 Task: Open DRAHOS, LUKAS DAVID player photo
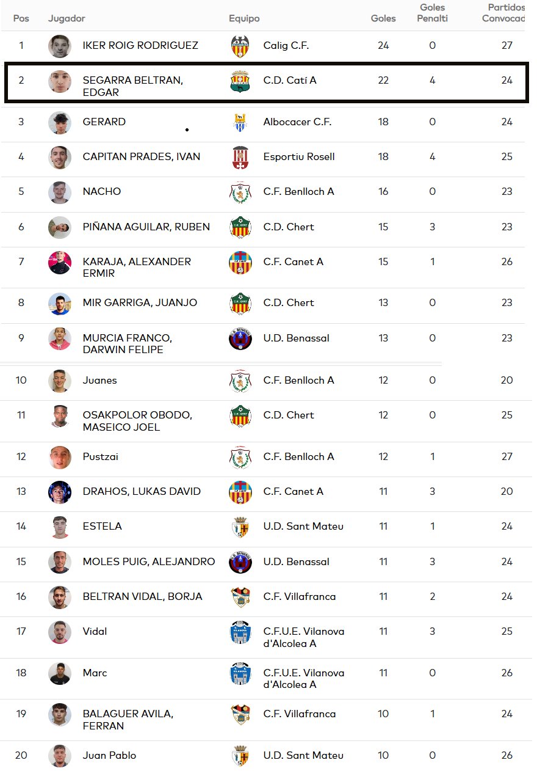pyautogui.click(x=60, y=492)
